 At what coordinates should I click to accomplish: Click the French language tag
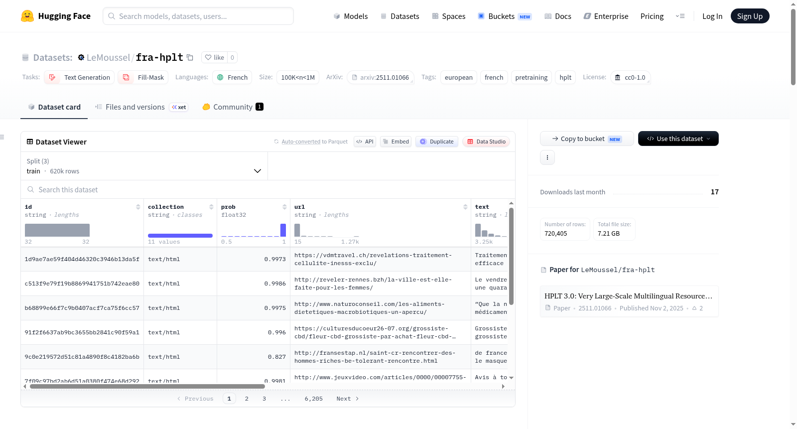(x=232, y=77)
